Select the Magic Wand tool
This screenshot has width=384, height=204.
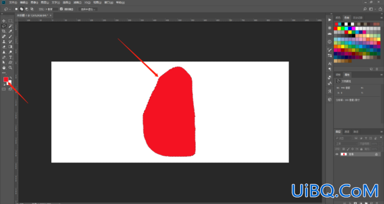10,26
